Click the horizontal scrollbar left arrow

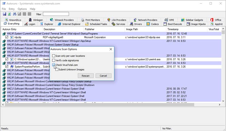click(3, 104)
